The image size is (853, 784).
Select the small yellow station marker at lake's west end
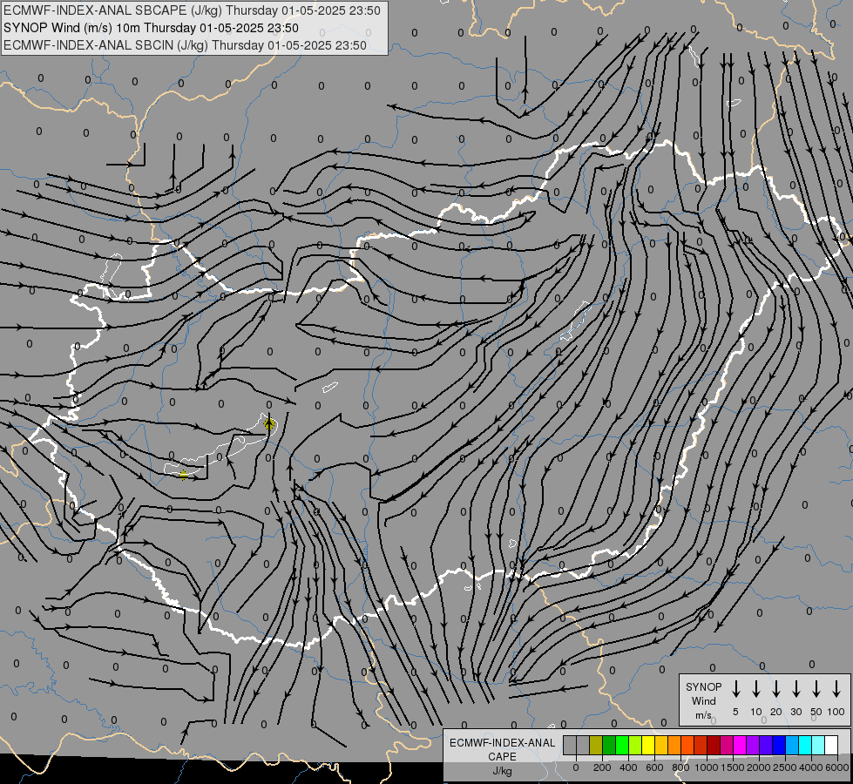184,475
